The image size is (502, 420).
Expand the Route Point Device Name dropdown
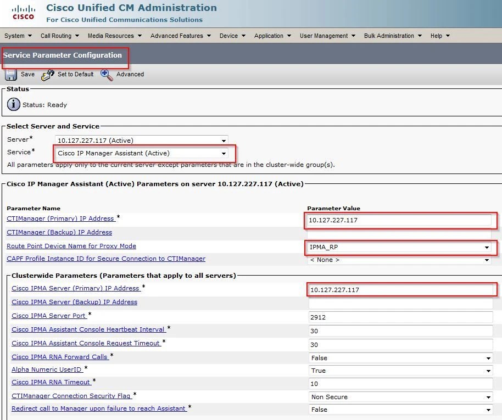click(x=487, y=247)
